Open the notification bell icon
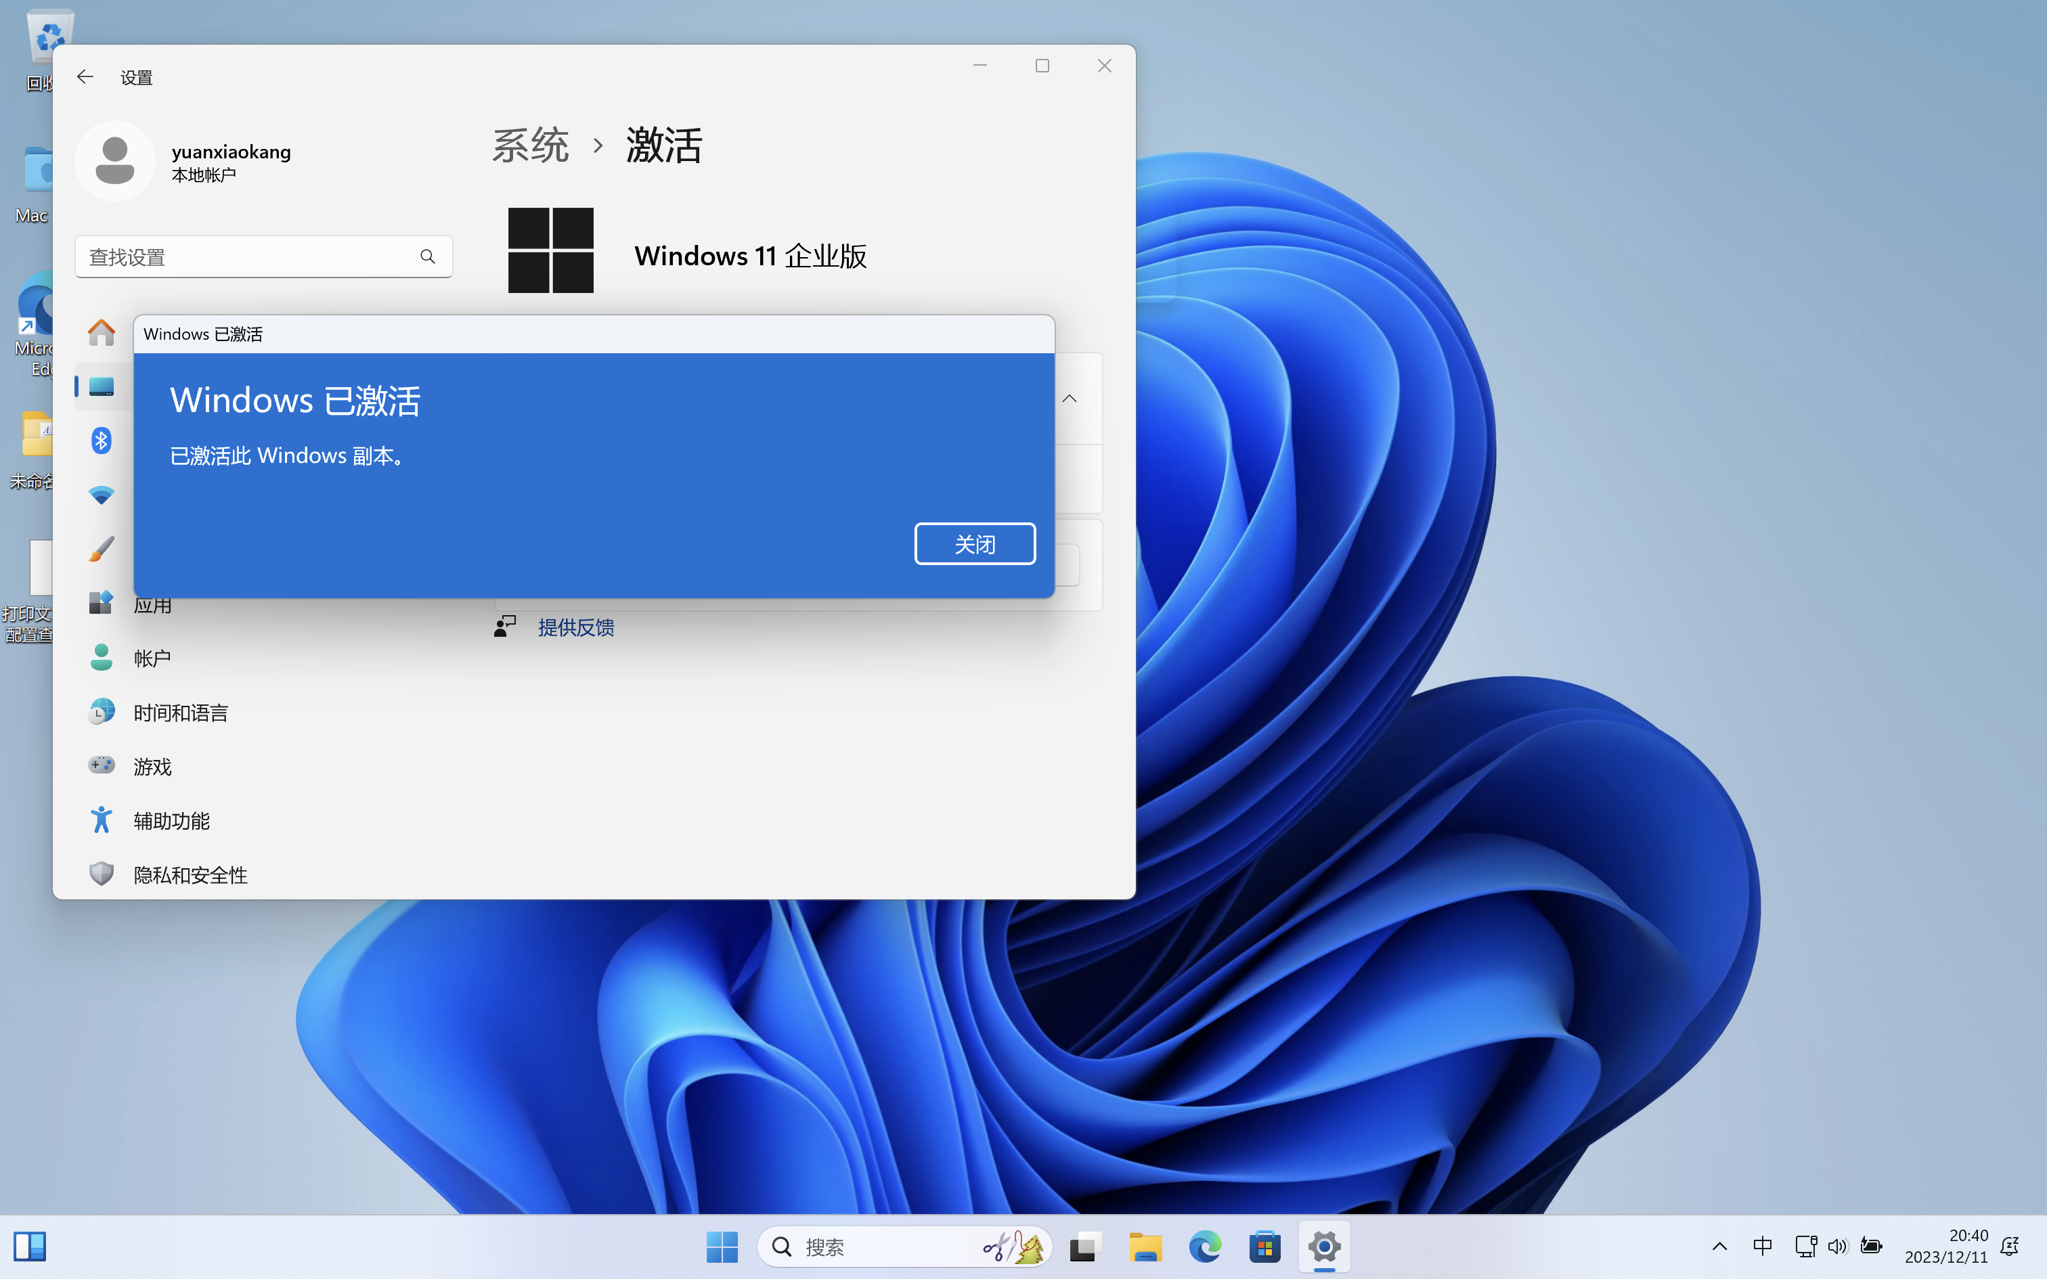Image resolution: width=2047 pixels, height=1279 pixels. click(x=2010, y=1246)
